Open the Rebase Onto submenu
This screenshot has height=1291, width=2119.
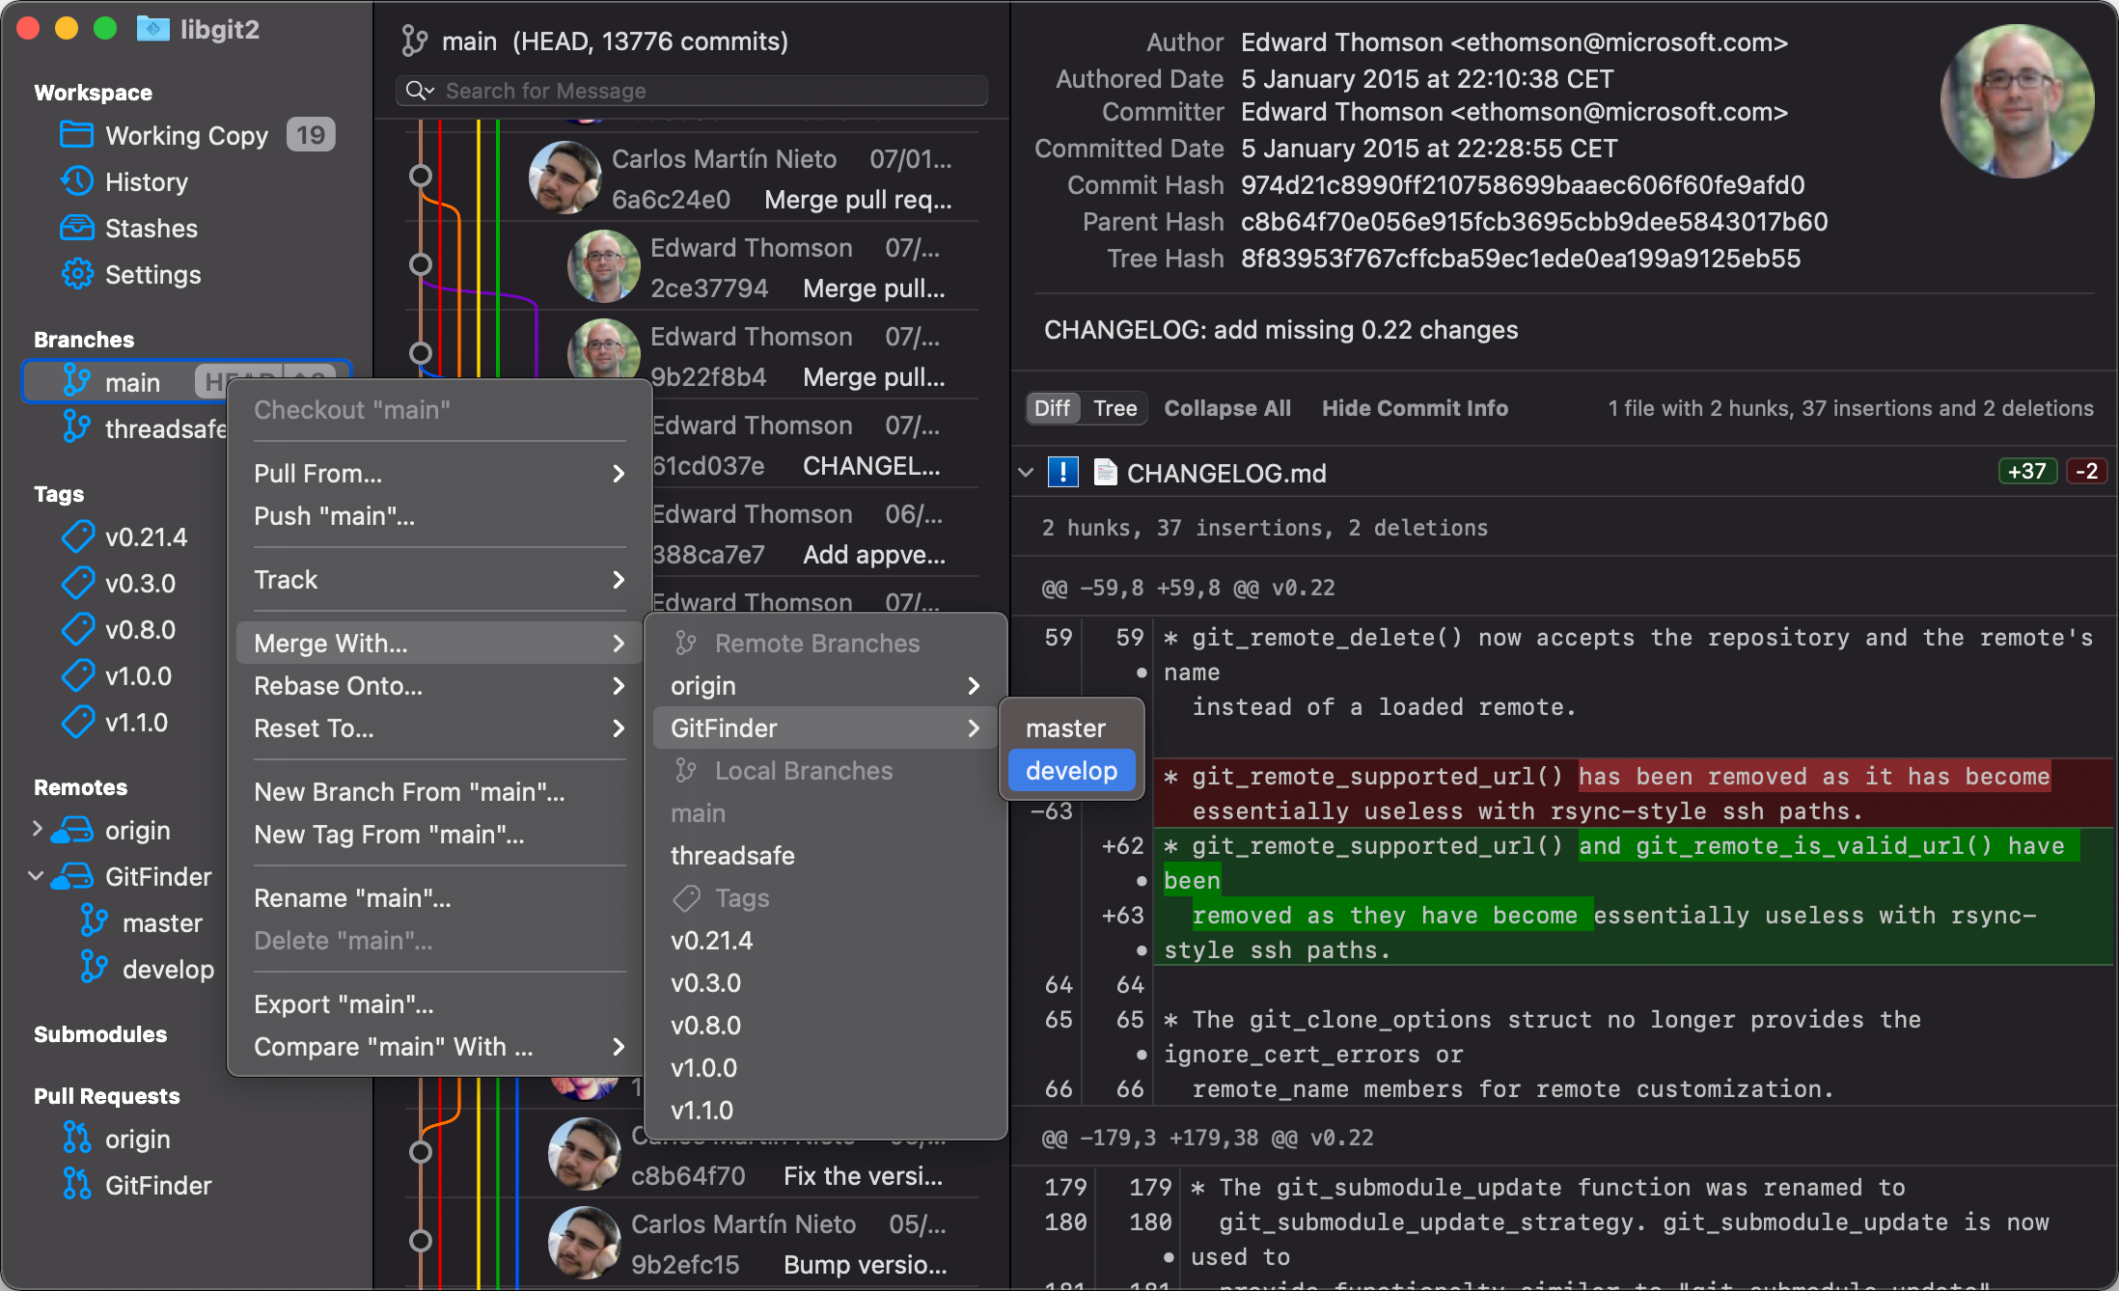tap(439, 685)
